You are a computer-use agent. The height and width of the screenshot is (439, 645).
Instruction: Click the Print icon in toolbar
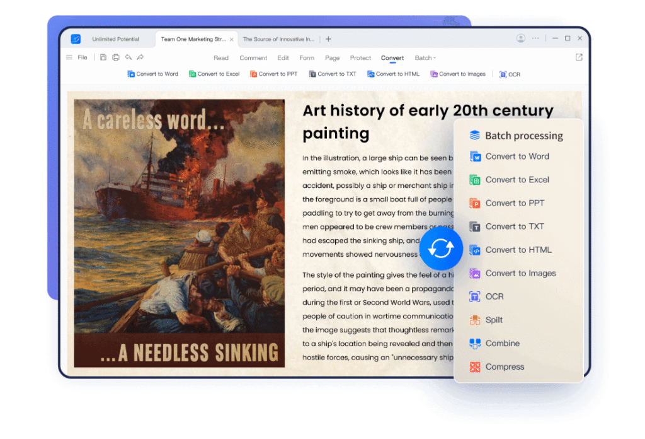pyautogui.click(x=116, y=57)
